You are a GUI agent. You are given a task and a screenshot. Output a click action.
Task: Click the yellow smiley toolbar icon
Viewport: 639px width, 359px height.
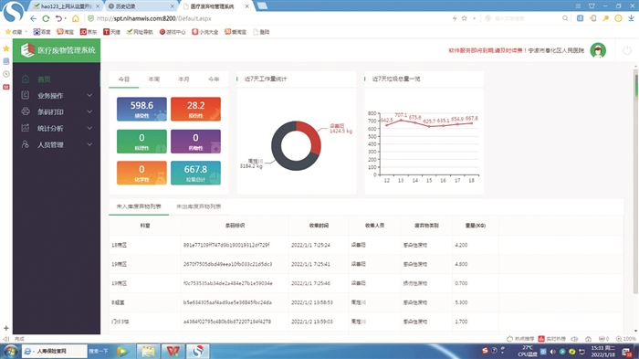pyautogui.click(x=618, y=18)
